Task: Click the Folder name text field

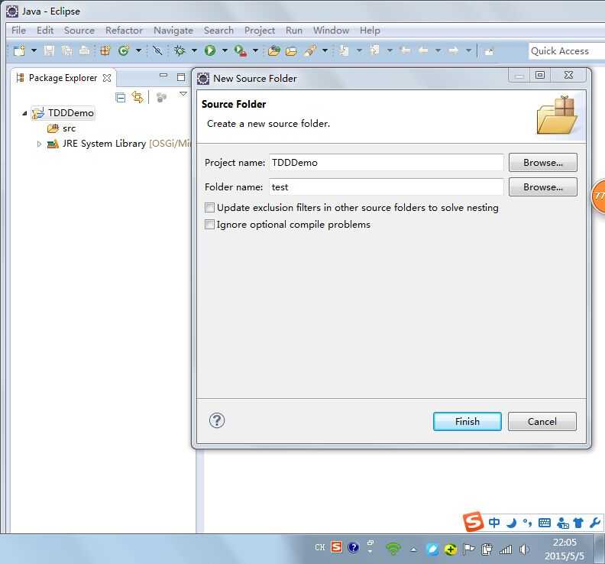Action: coord(386,186)
